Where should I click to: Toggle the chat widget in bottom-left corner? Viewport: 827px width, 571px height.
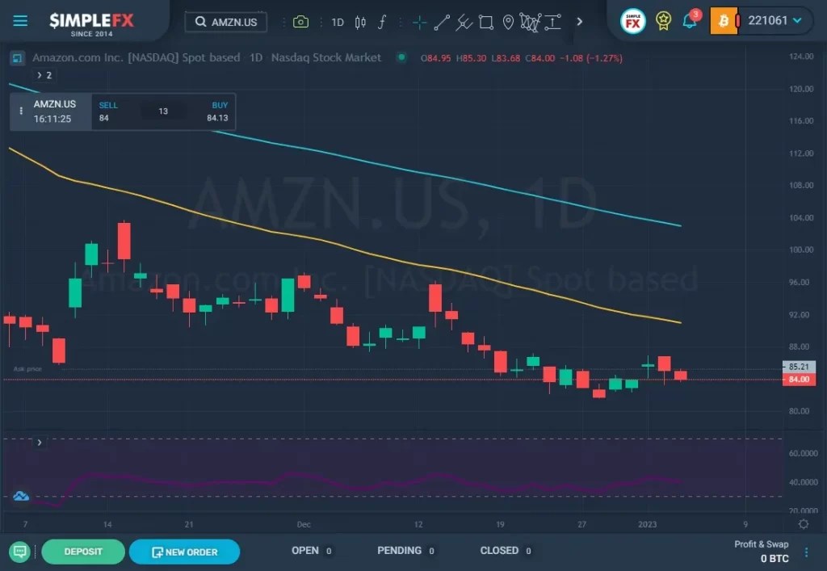tap(17, 552)
